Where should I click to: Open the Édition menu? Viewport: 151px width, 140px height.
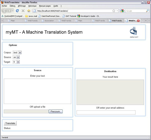pyautogui.click(x=12, y=6)
